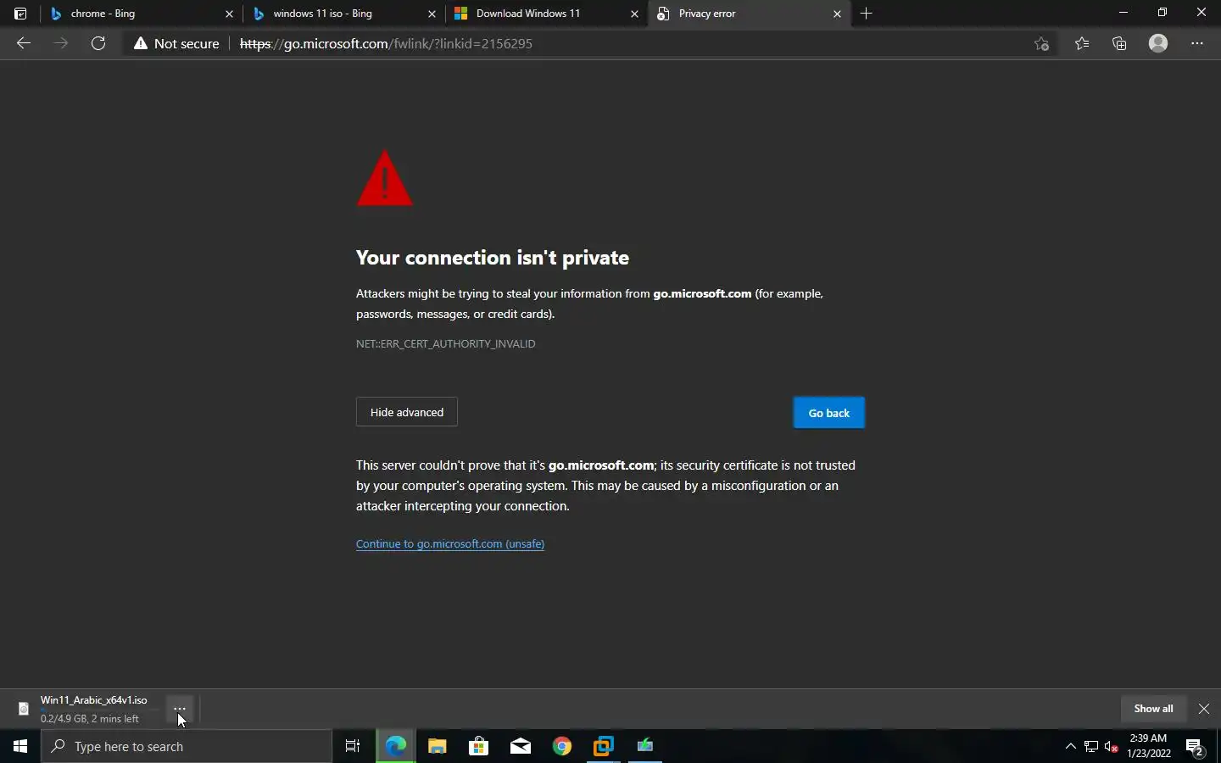Image resolution: width=1221 pixels, height=763 pixels.
Task: Close the 'Privacy error' tab
Action: 837,14
